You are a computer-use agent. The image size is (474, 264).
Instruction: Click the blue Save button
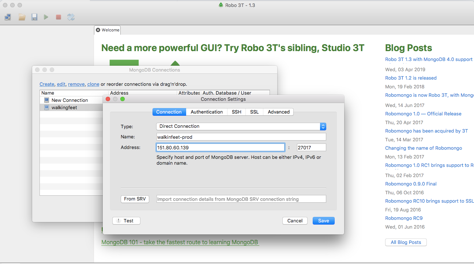click(324, 221)
